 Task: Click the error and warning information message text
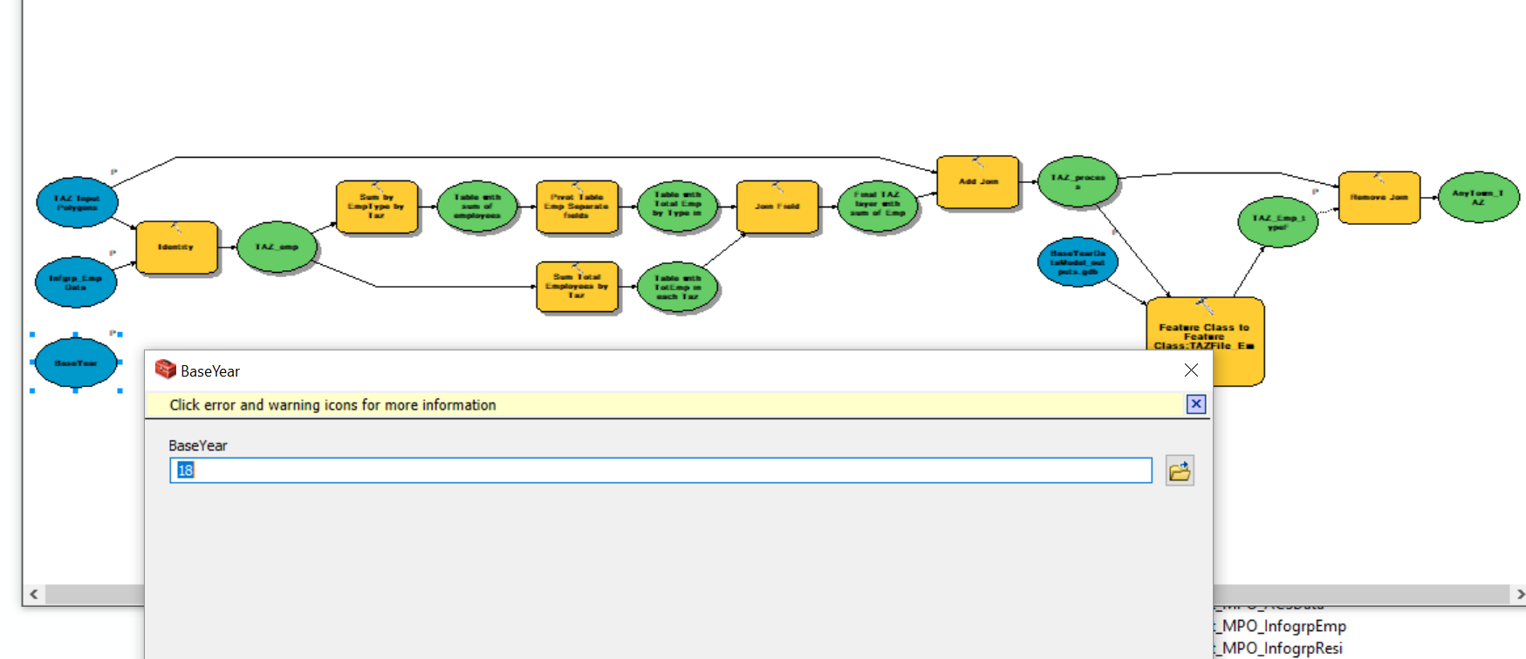click(332, 405)
